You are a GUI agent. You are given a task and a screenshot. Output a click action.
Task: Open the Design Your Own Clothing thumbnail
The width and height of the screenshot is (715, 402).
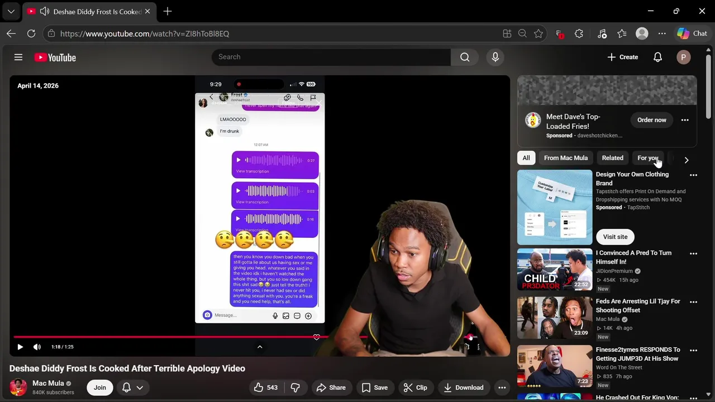tap(555, 207)
